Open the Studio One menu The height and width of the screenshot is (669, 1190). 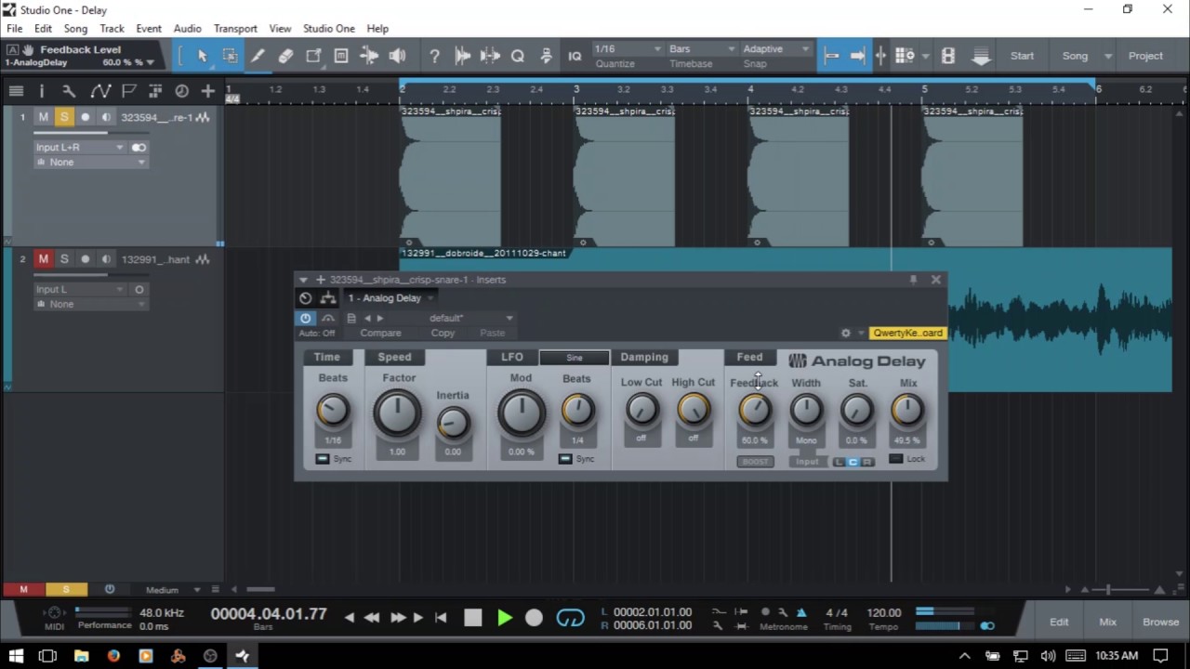[328, 29]
